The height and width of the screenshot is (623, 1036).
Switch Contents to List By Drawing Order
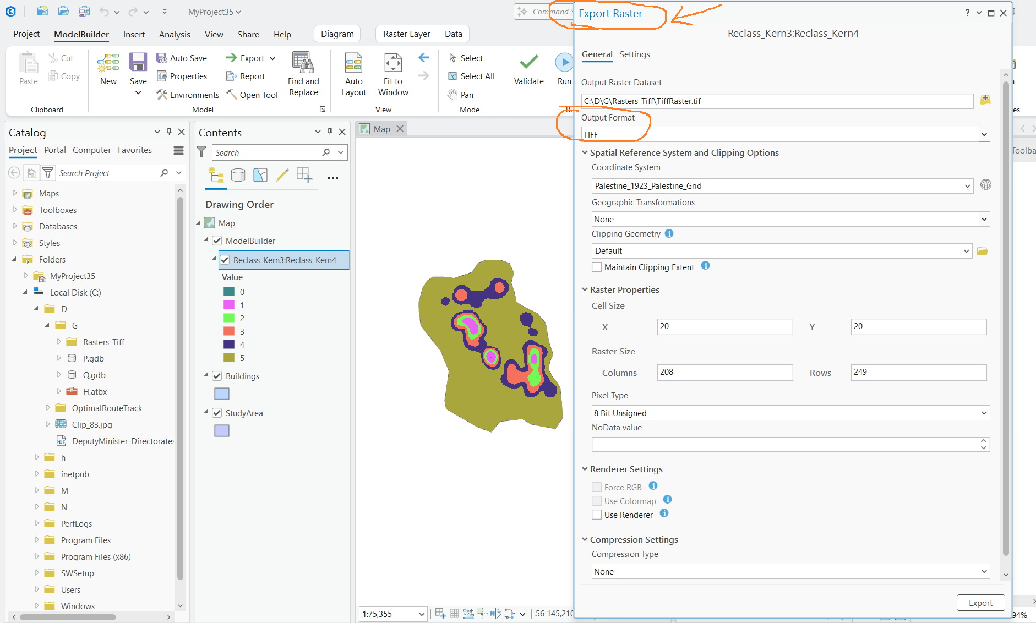pyautogui.click(x=216, y=176)
